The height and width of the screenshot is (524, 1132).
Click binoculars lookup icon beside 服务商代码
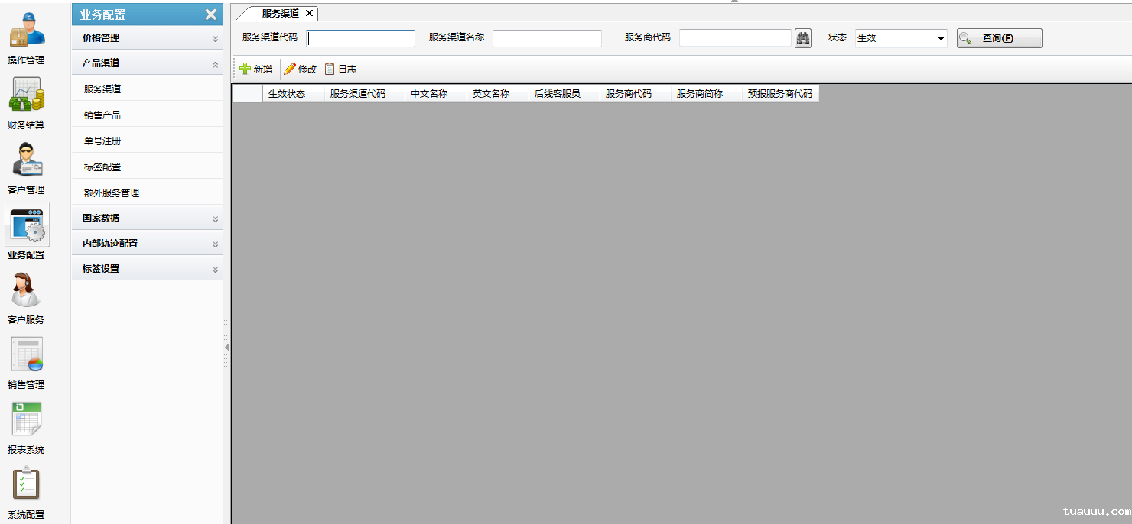802,38
